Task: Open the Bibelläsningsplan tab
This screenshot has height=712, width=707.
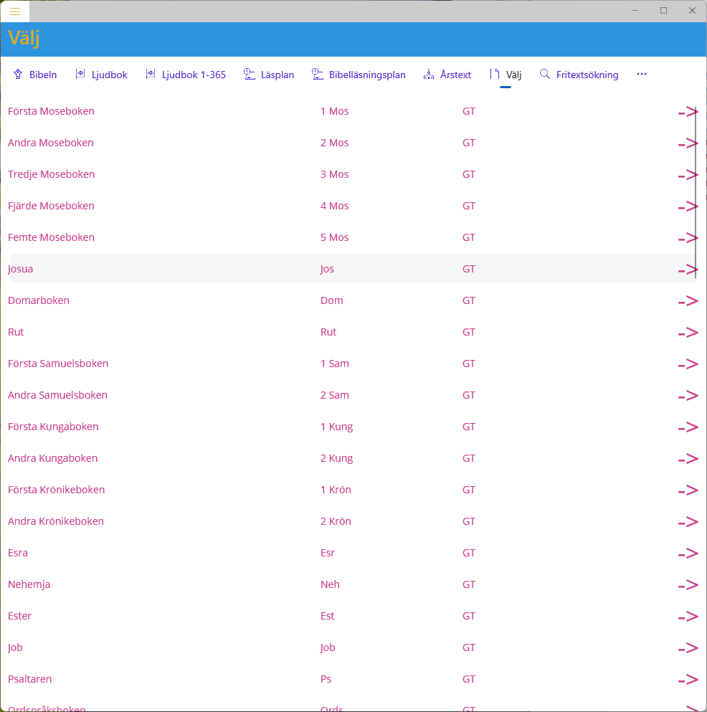Action: tap(359, 75)
